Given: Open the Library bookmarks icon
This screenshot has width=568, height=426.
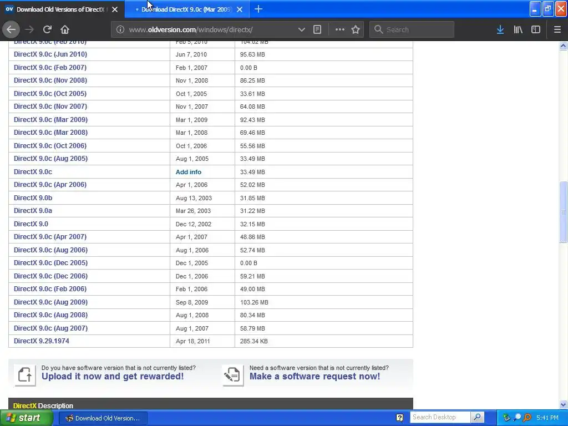Looking at the screenshot, I should [x=518, y=29].
